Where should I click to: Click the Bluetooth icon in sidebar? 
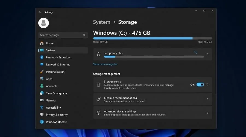[42, 57]
